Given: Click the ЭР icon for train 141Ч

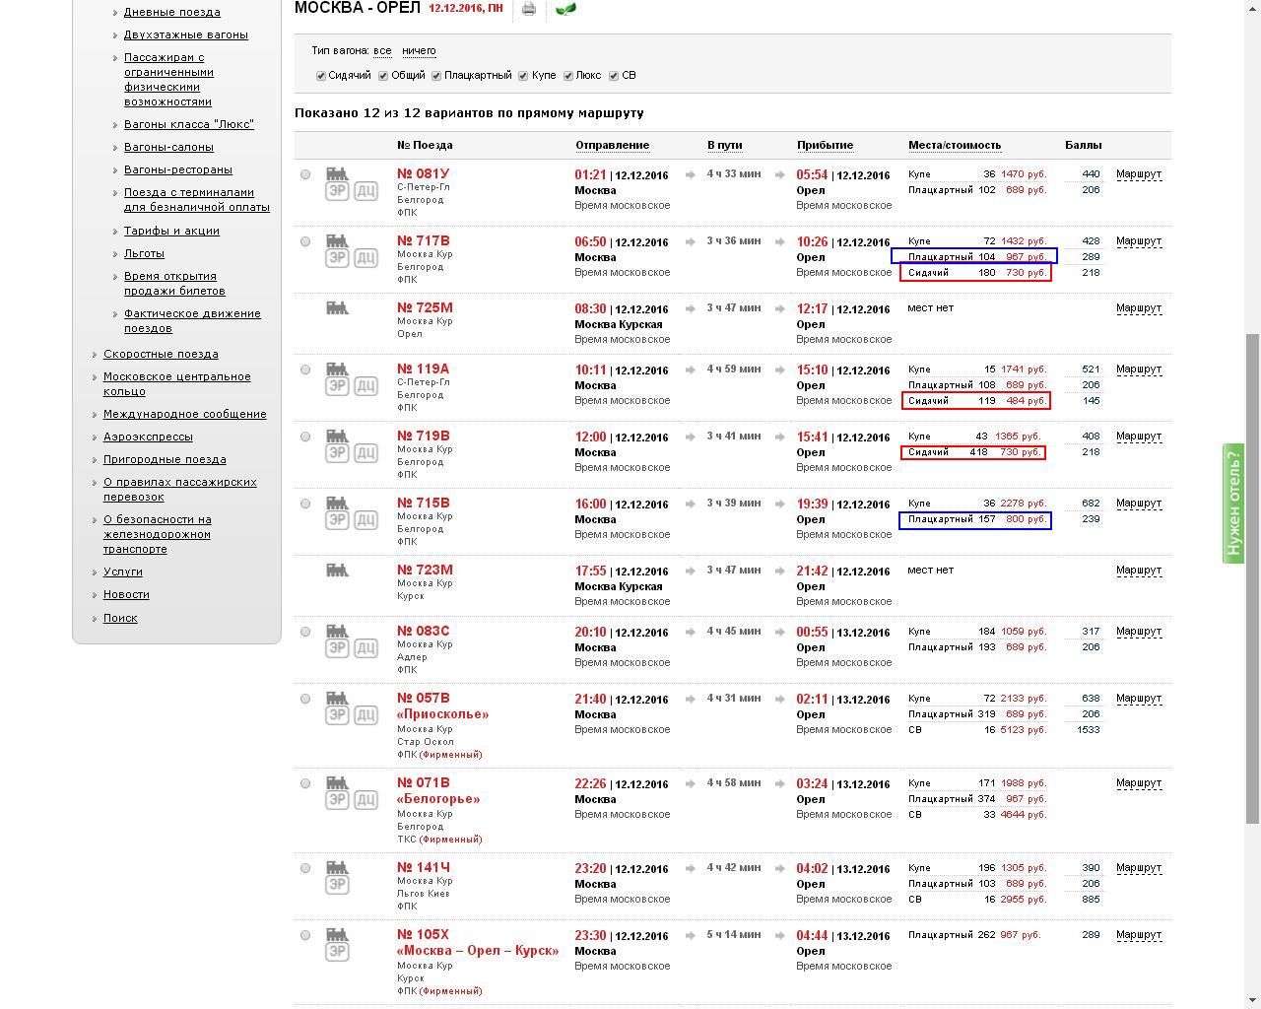Looking at the screenshot, I should tap(337, 885).
